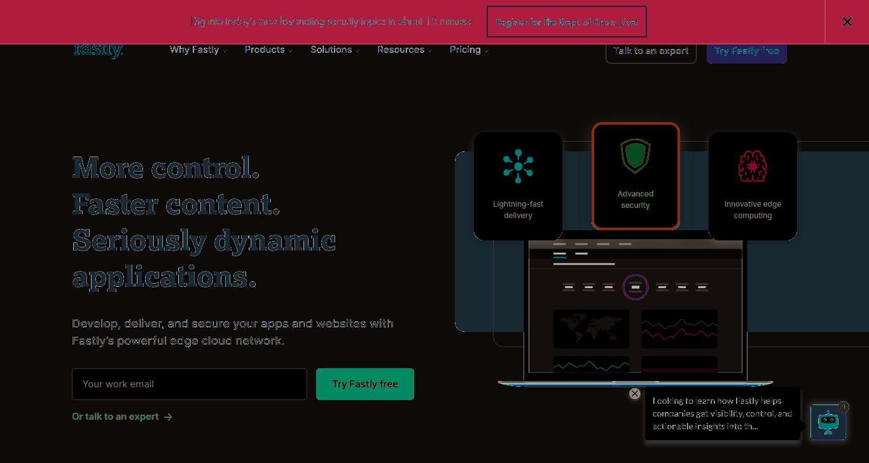Expand the chevron next to Products
The image size is (869, 463).
(x=290, y=51)
